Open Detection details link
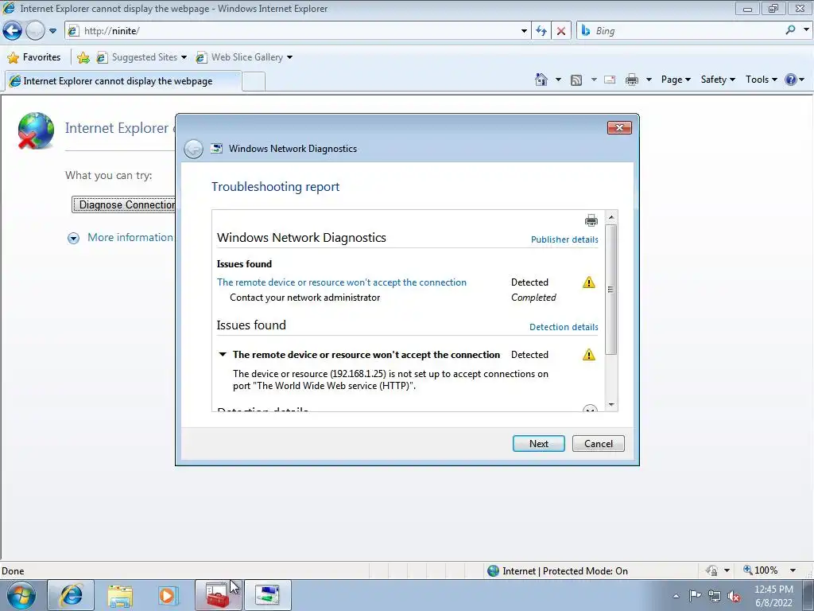This screenshot has height=611, width=814. click(564, 327)
